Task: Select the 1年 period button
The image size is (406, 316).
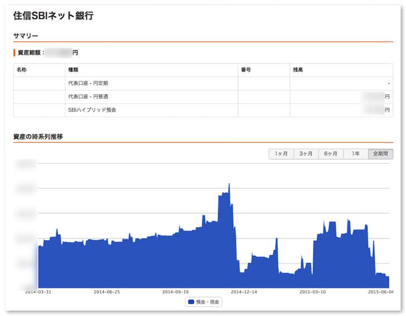Action: coord(355,154)
